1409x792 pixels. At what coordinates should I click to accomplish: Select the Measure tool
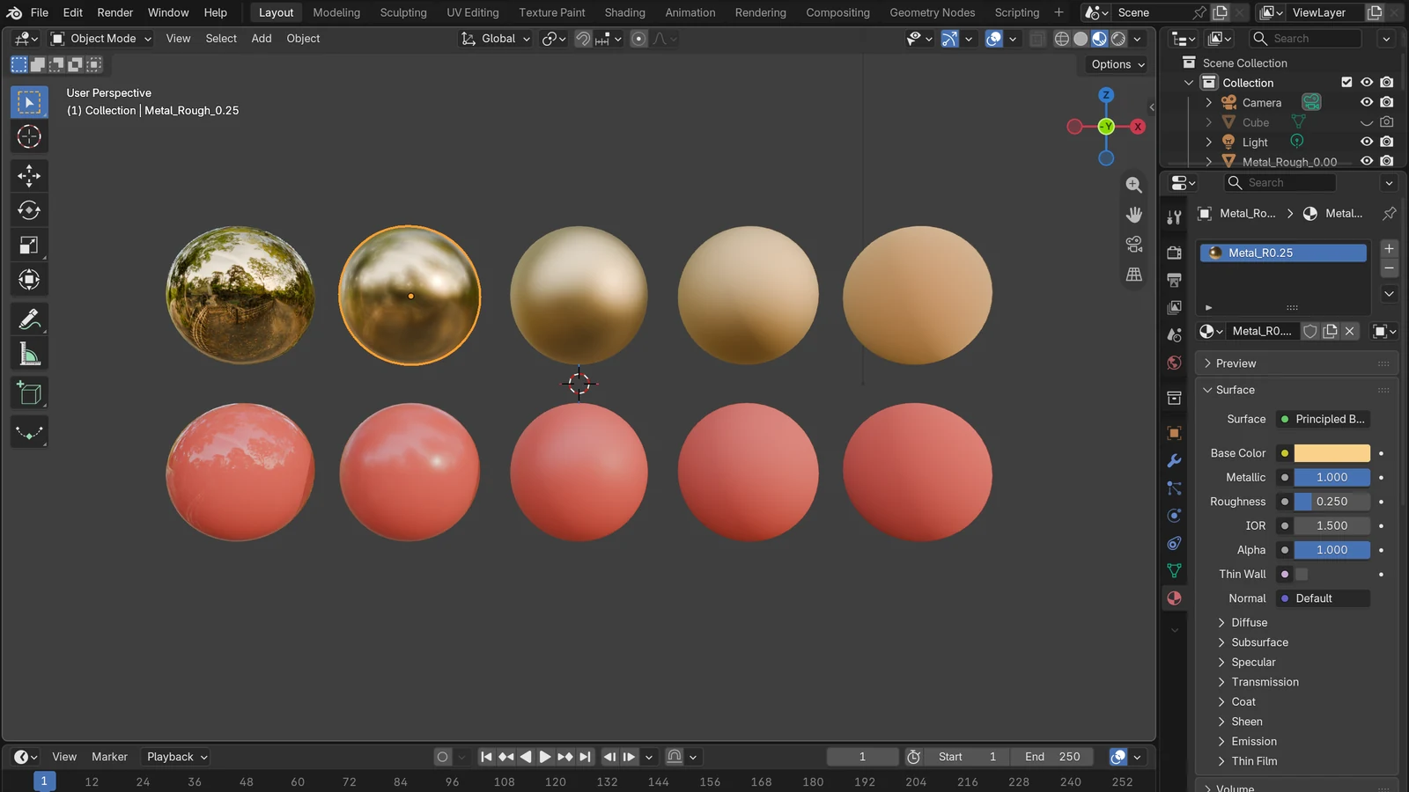(x=29, y=355)
